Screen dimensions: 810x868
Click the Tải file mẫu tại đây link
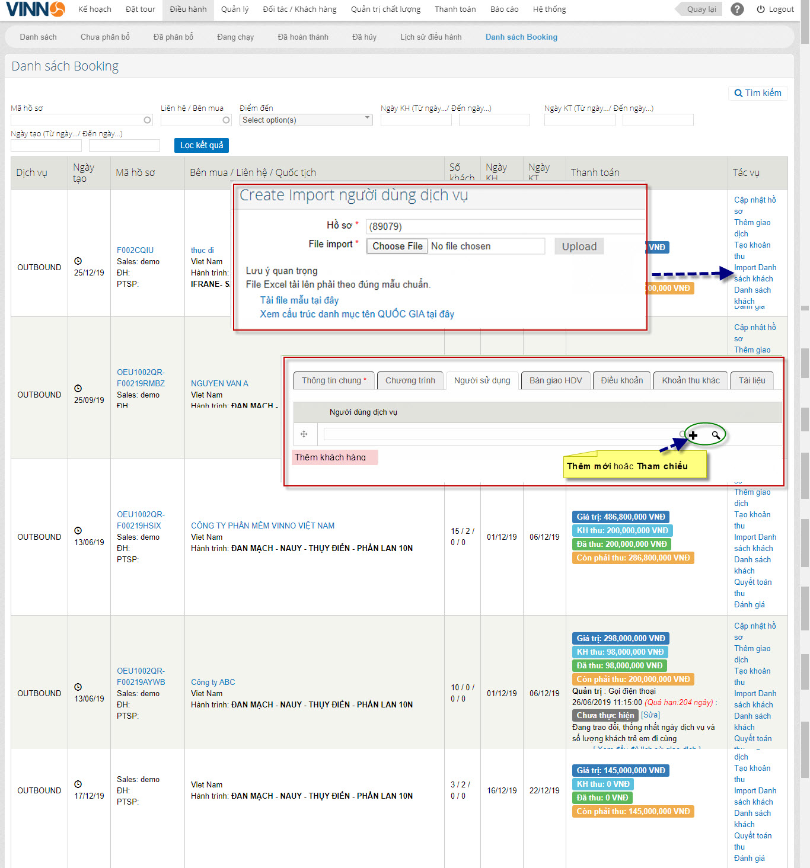[299, 300]
